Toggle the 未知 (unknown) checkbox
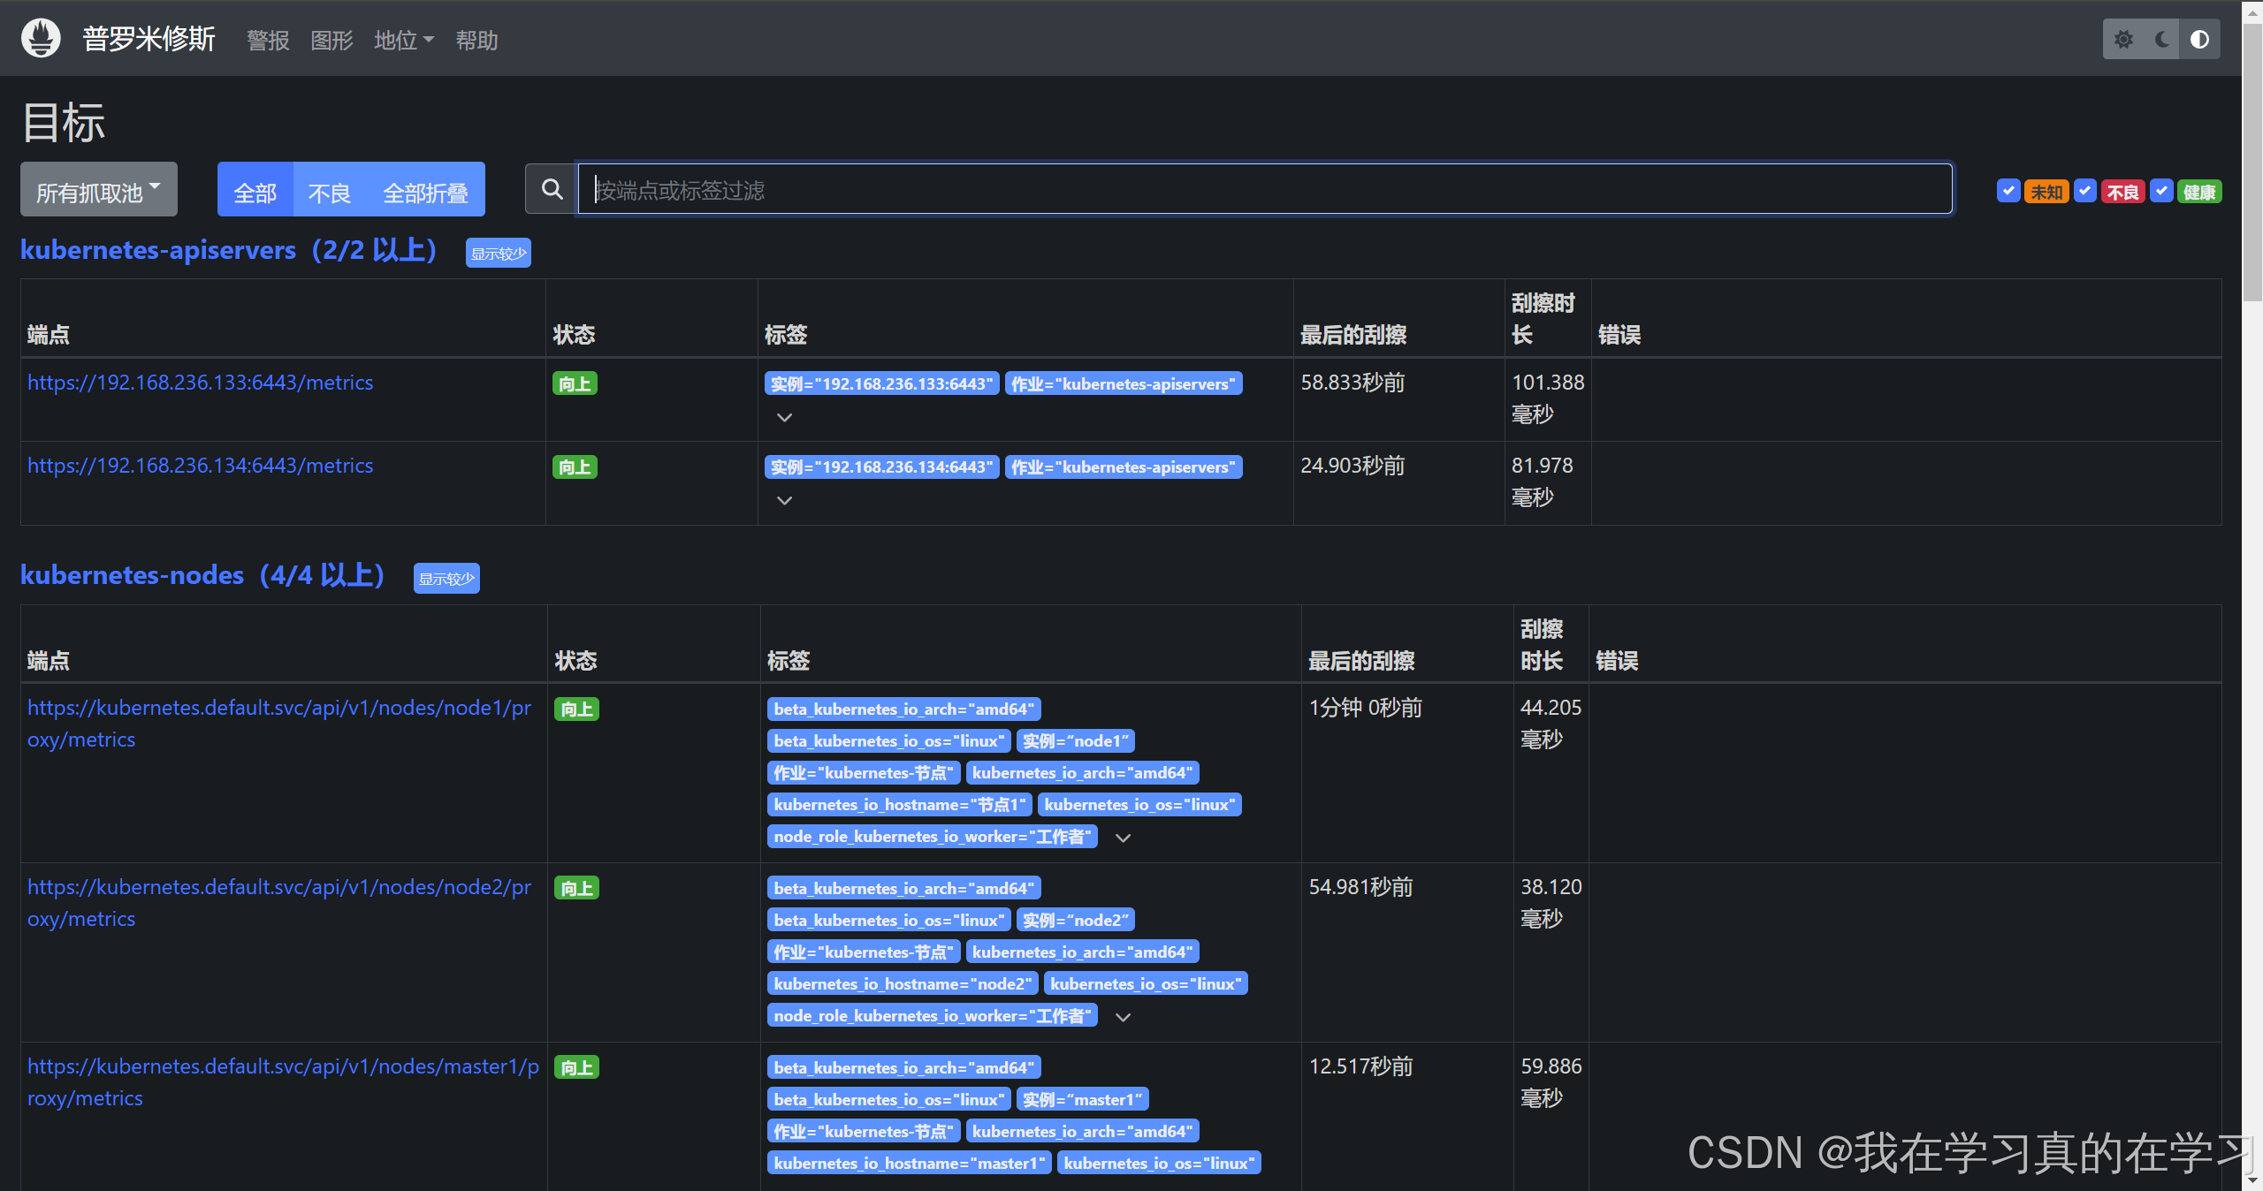 [x=2008, y=191]
